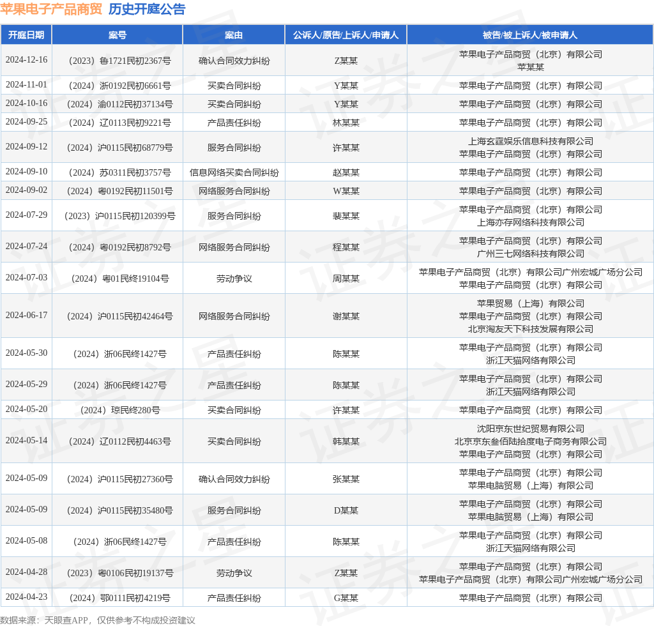Select case number (2023)沪0115民初120399号

point(119,216)
